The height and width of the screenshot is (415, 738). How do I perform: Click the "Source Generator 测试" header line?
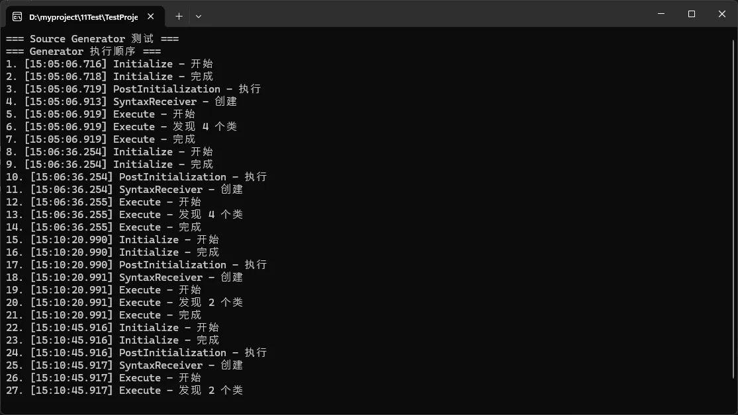92,39
